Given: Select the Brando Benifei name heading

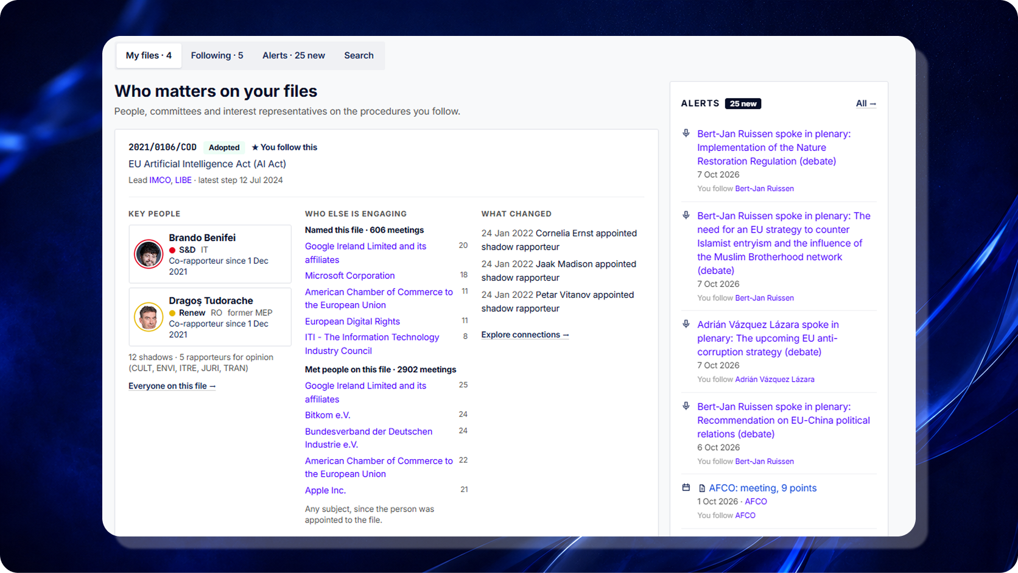Looking at the screenshot, I should click(202, 237).
